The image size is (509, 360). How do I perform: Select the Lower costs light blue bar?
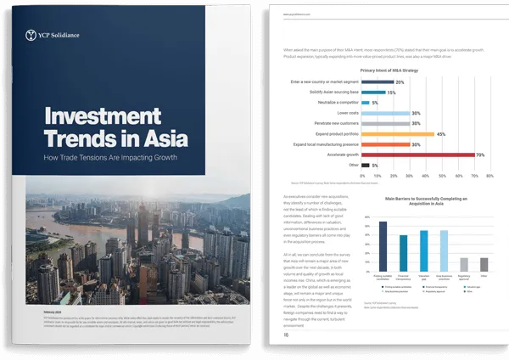coord(386,114)
